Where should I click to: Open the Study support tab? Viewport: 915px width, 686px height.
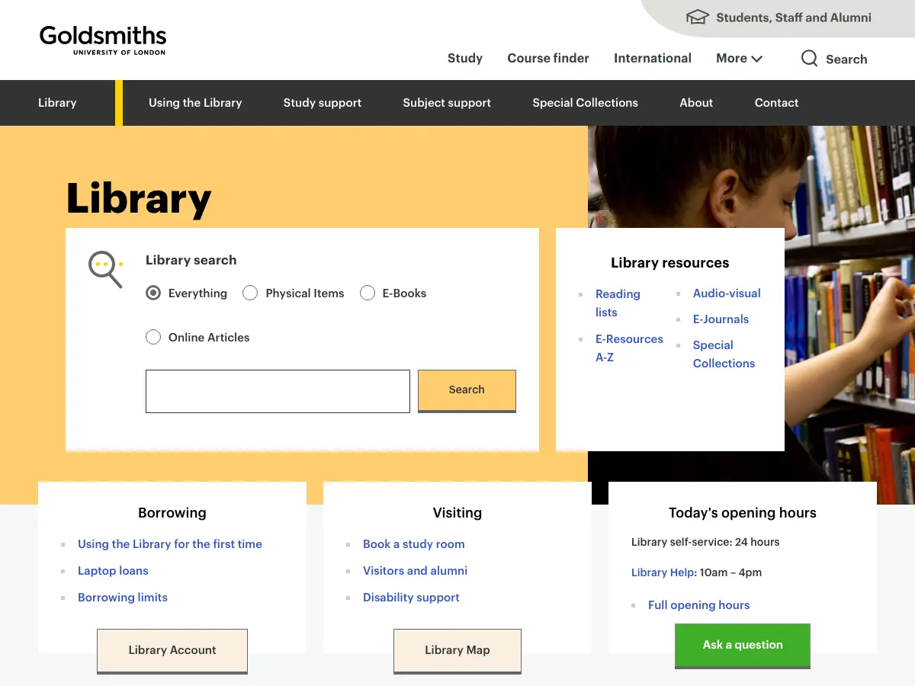click(323, 102)
